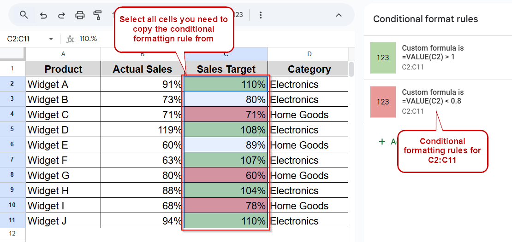Click the green plus add rule button

pyautogui.click(x=382, y=142)
